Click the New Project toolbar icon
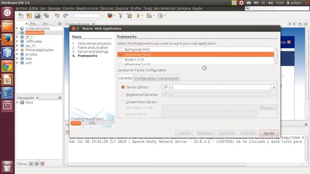 (x=29, y=15)
